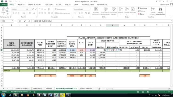Viewport: 173px width, 97px height.
Task: Expand the formula bar chevron
Action: coord(171,21)
